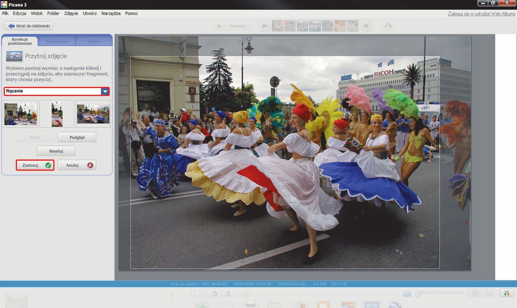Image resolution: width=517 pixels, height=308 pixels.
Task: Go to previous photo with left arrow
Action: (x=265, y=26)
